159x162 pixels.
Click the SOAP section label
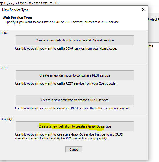click(x=5, y=33)
